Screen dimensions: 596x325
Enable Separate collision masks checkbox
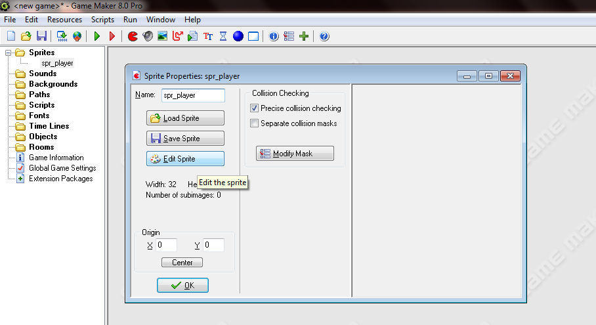pyautogui.click(x=254, y=123)
